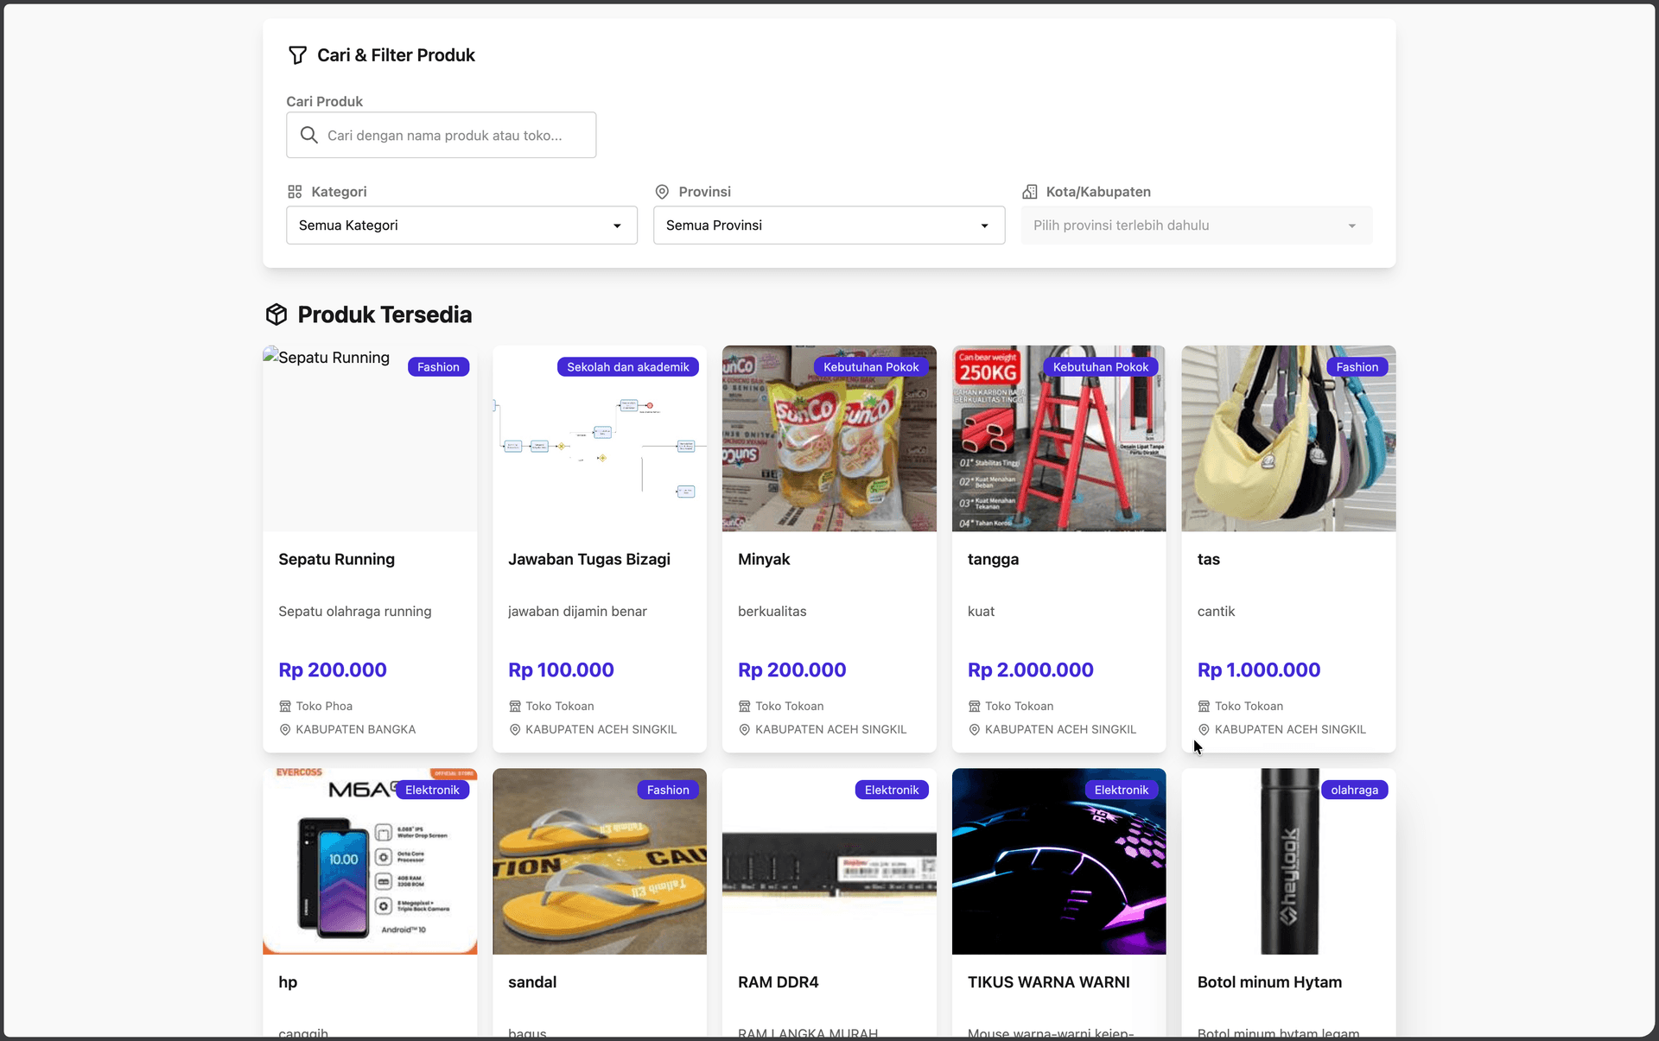Click the Botol minum Hytam title
Screen dimensions: 1659x1041
(1270, 983)
